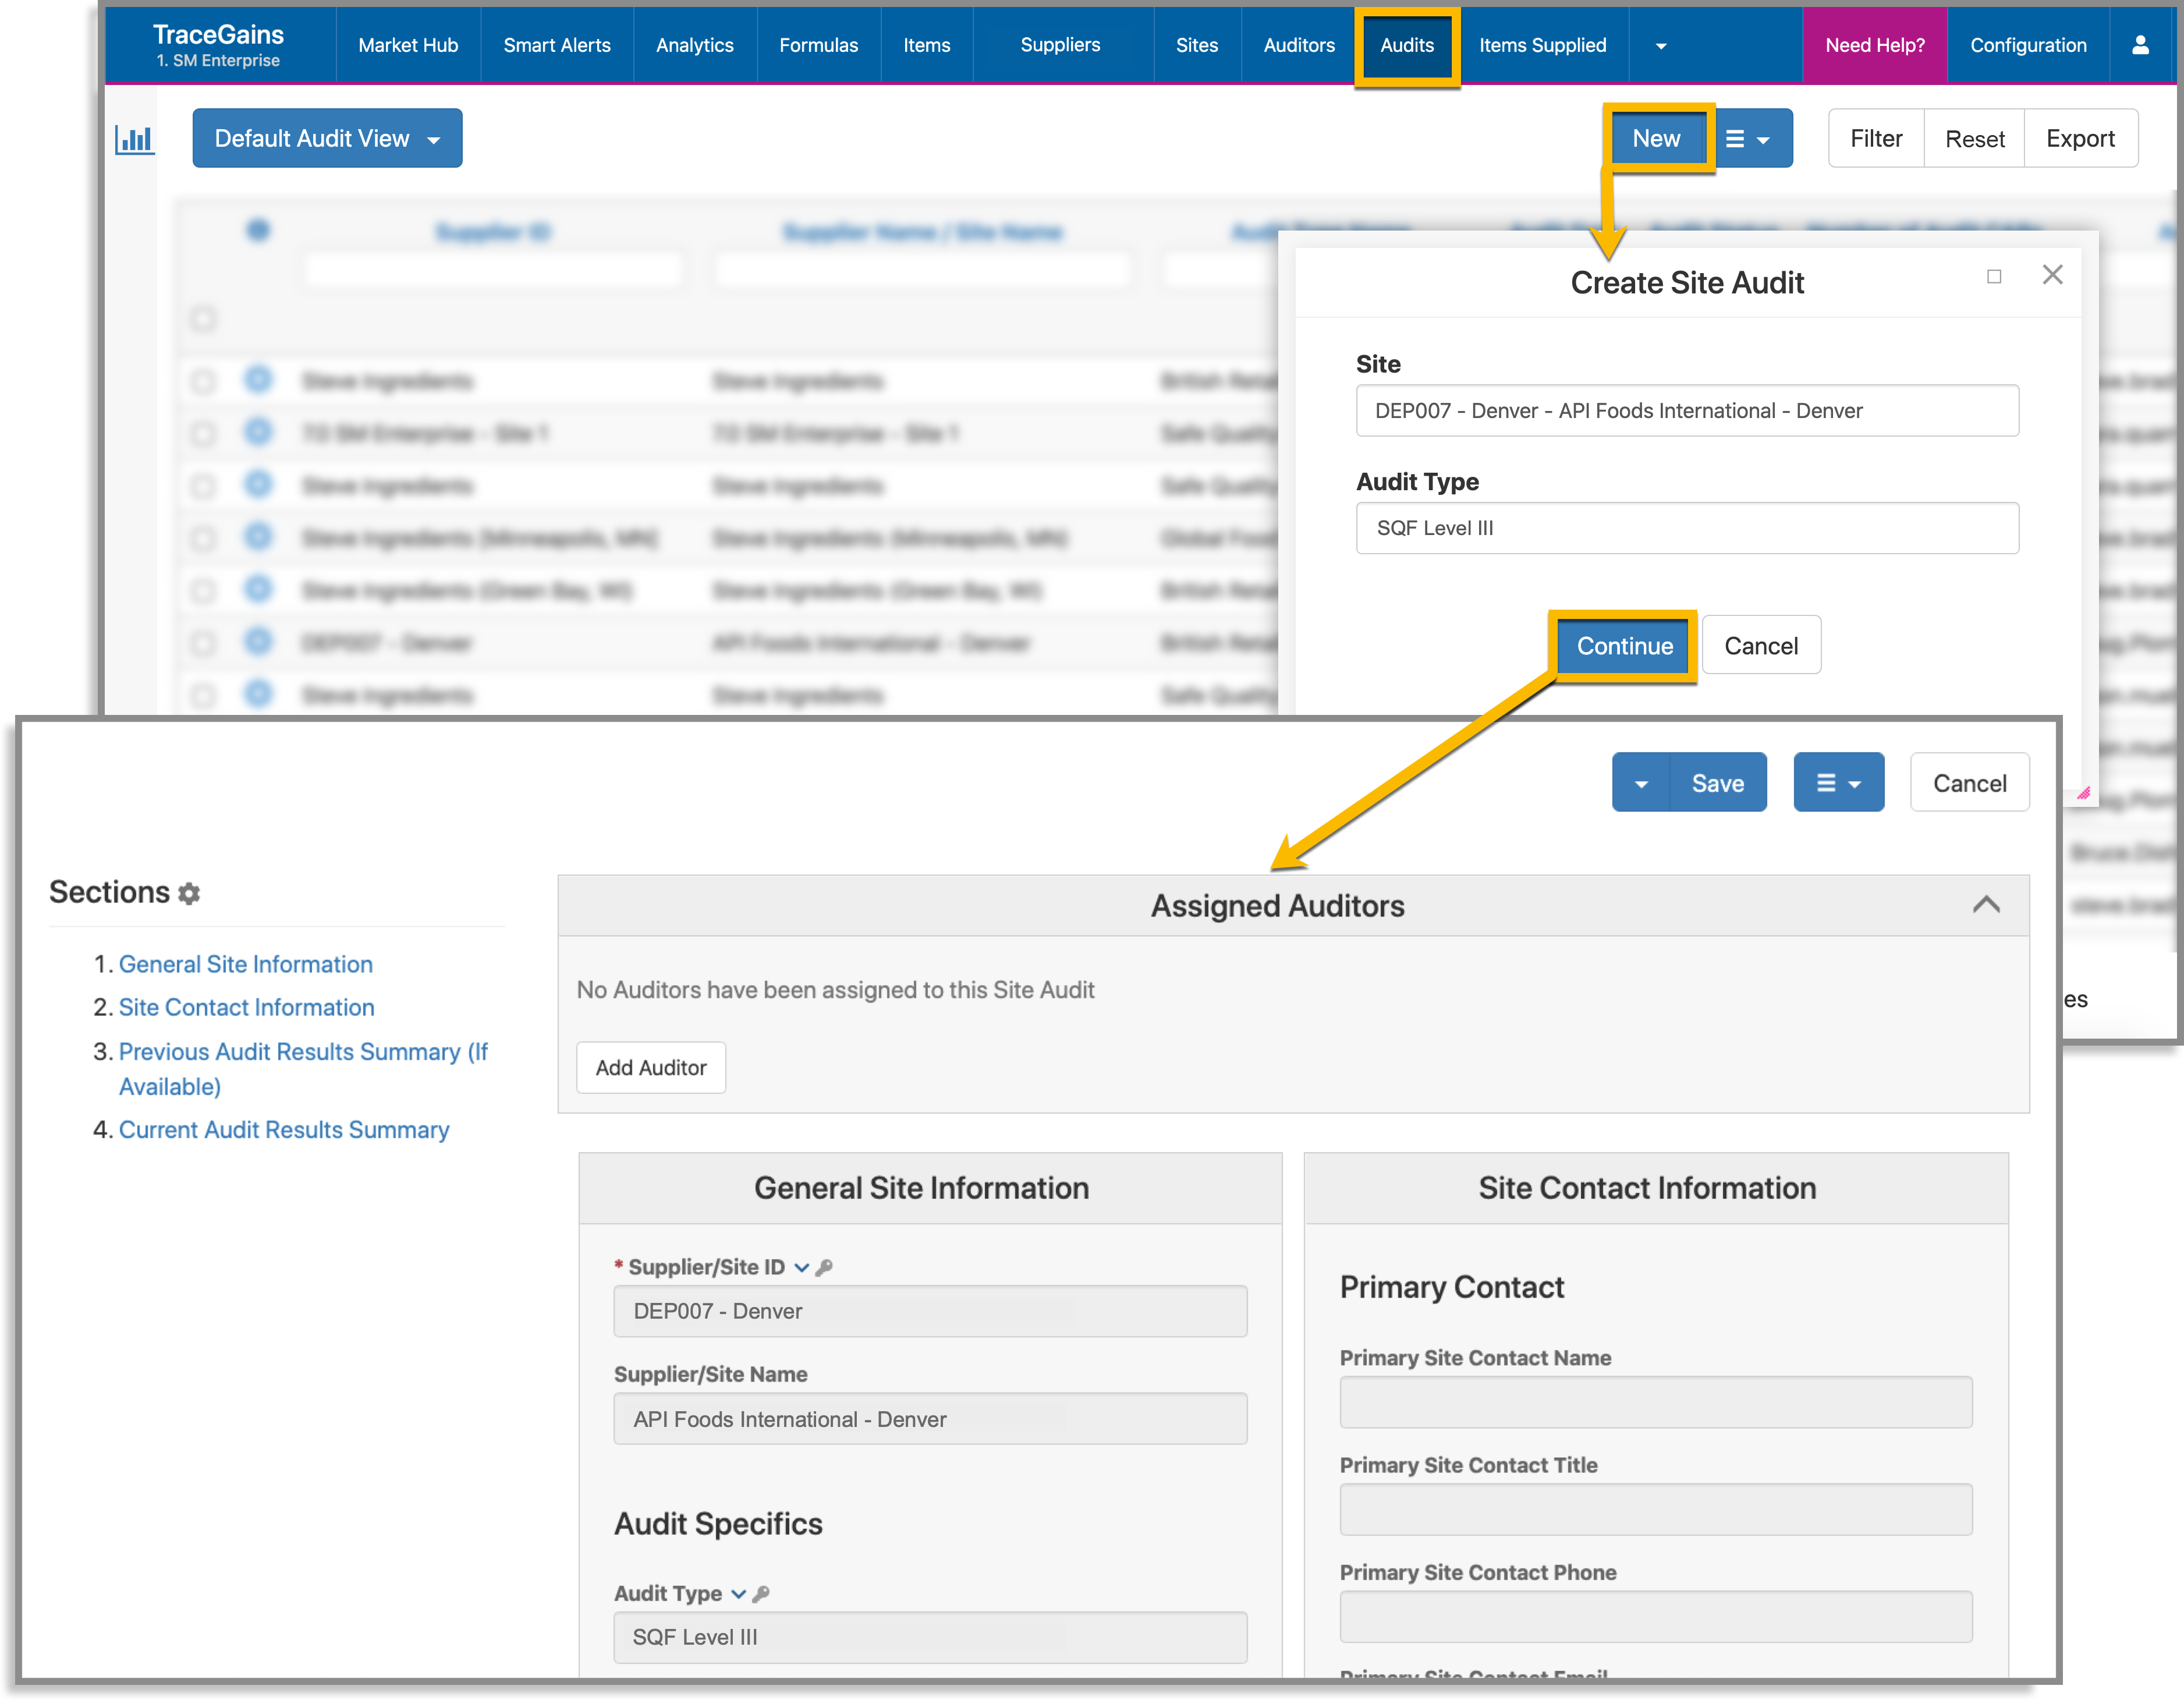
Task: Click the user account icon in the navigation bar
Action: click(x=2140, y=44)
